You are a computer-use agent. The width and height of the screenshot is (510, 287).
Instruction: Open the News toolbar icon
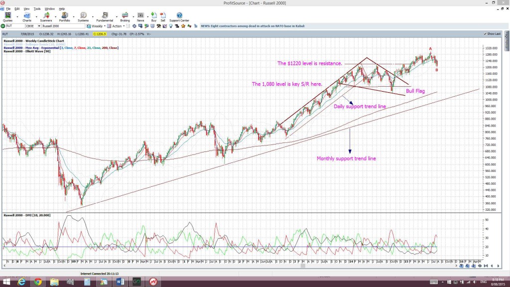coord(140,16)
